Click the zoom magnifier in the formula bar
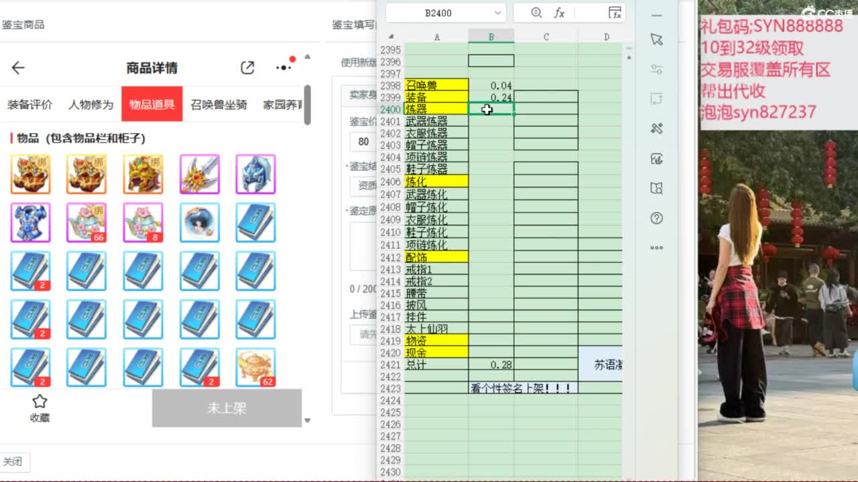The height and width of the screenshot is (482, 858). click(x=536, y=13)
